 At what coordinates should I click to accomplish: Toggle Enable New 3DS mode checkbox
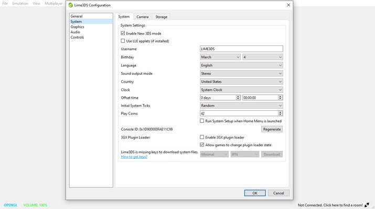point(123,33)
